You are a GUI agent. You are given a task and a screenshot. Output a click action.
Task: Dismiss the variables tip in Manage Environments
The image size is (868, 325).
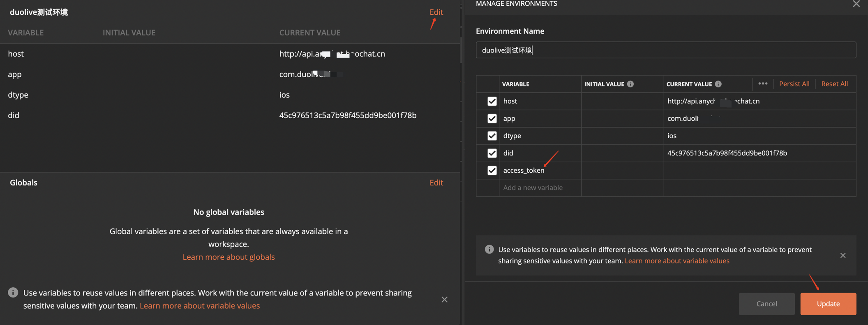[x=843, y=255]
